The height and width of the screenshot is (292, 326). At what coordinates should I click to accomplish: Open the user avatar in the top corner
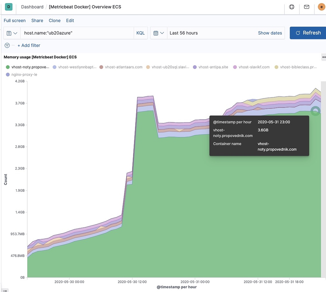pos(321,6)
